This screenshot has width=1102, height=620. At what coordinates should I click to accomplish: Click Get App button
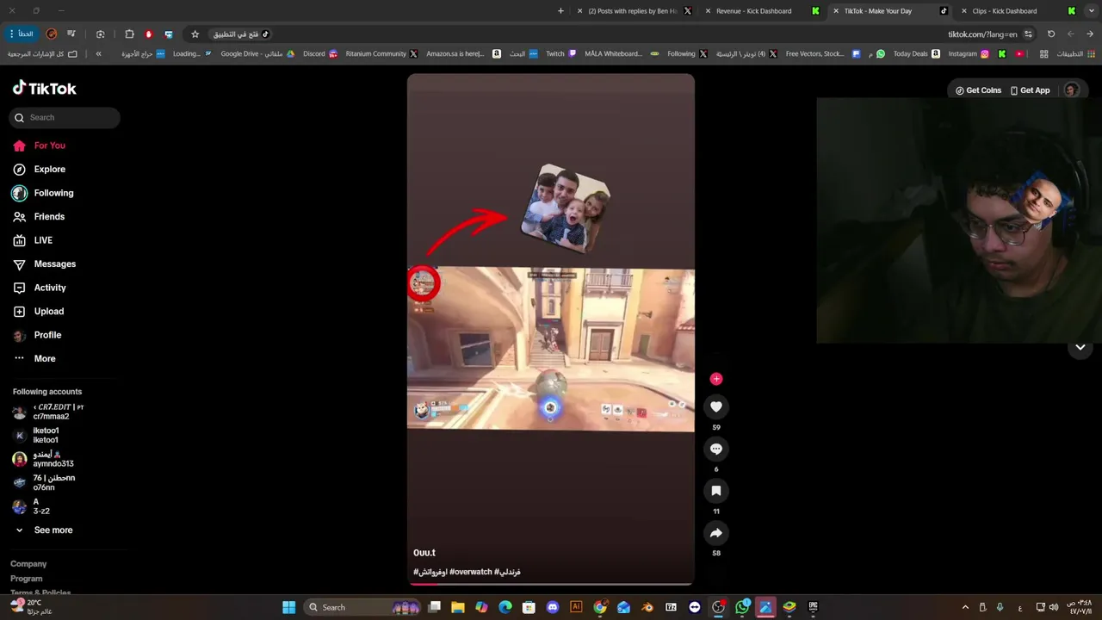click(1030, 90)
